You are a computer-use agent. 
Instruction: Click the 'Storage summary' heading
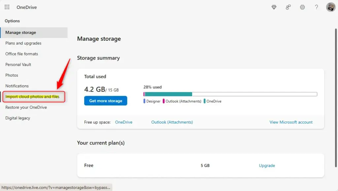coord(98,58)
